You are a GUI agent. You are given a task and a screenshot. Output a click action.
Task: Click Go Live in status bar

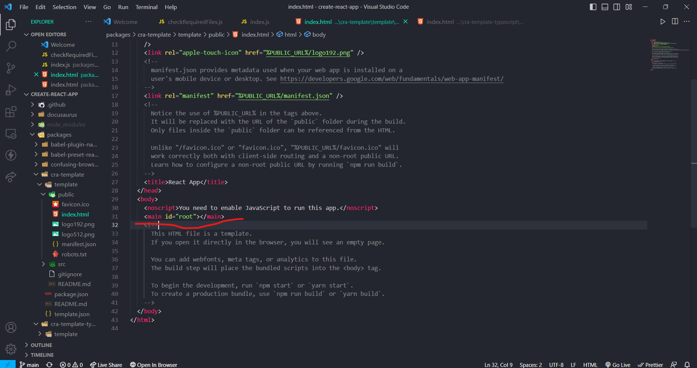click(617, 364)
